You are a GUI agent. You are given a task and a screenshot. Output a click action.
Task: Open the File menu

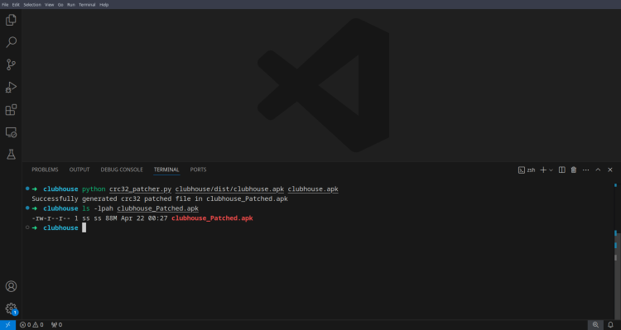point(5,5)
